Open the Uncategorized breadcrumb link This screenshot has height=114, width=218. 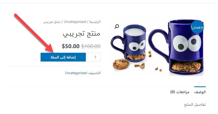75,22
